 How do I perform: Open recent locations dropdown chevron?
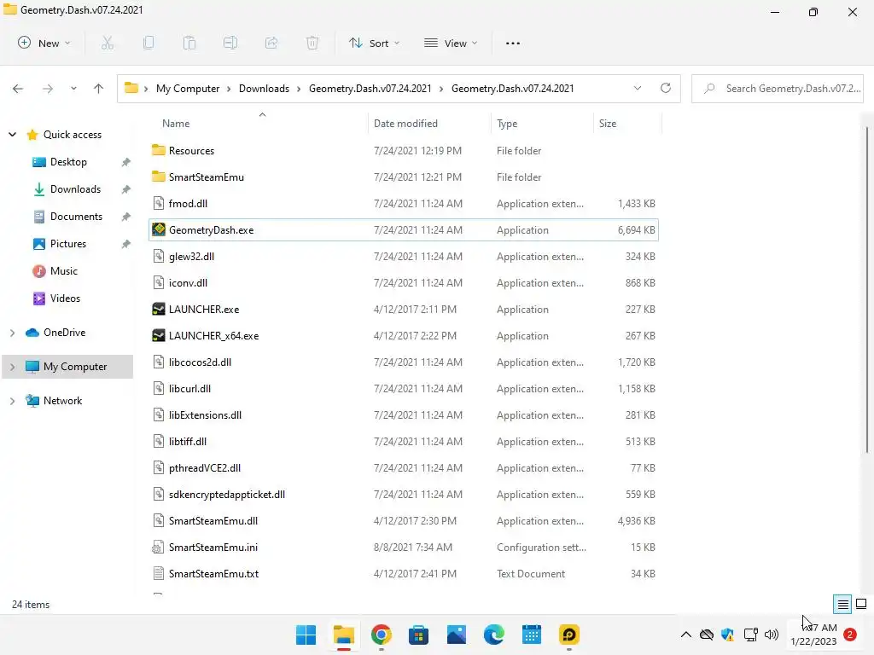(73, 89)
